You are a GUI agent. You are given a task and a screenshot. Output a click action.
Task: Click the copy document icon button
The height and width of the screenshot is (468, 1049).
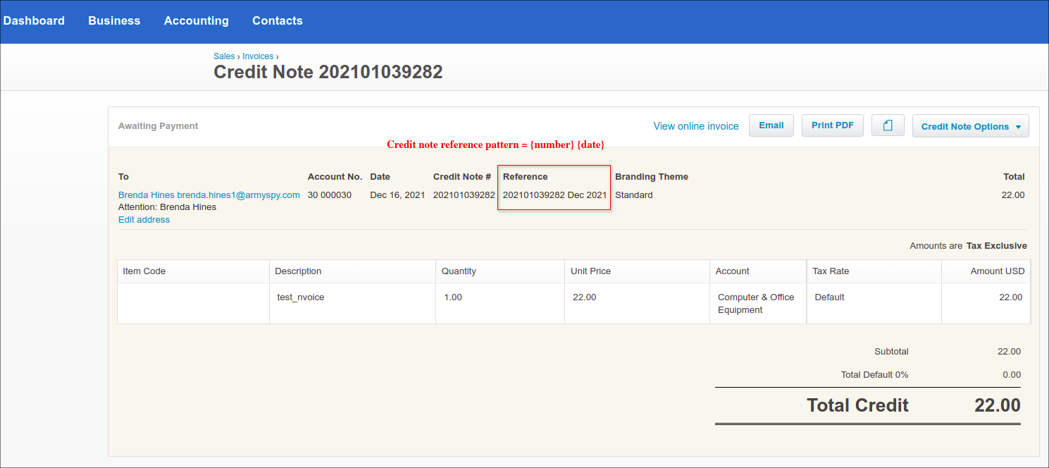tap(888, 125)
